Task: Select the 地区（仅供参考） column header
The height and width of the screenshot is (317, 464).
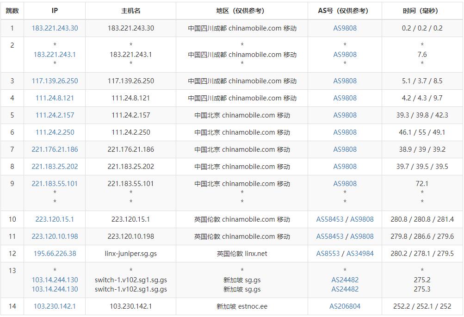Action: pyautogui.click(x=242, y=11)
